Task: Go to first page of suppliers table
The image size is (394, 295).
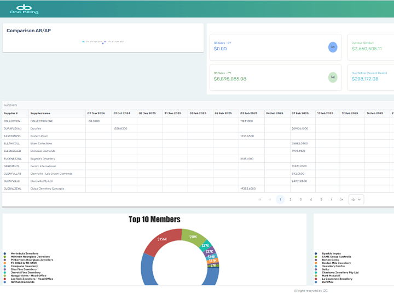Action: click(260, 199)
